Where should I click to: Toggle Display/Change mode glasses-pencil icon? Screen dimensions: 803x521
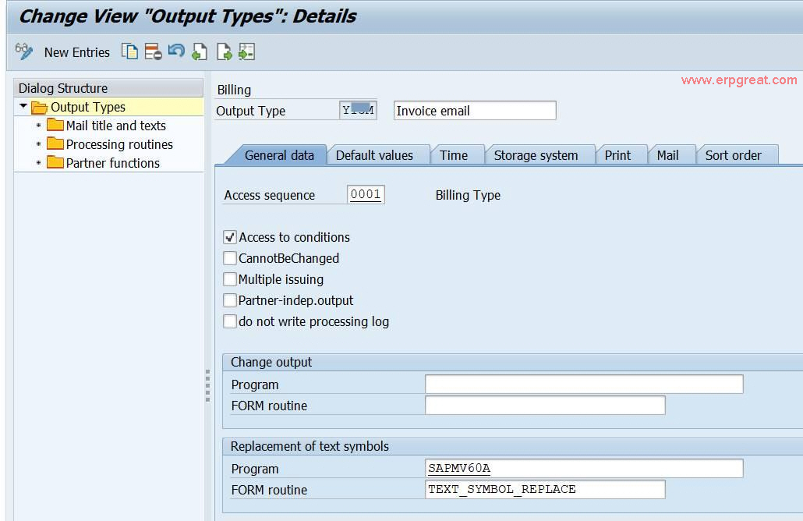pos(24,51)
